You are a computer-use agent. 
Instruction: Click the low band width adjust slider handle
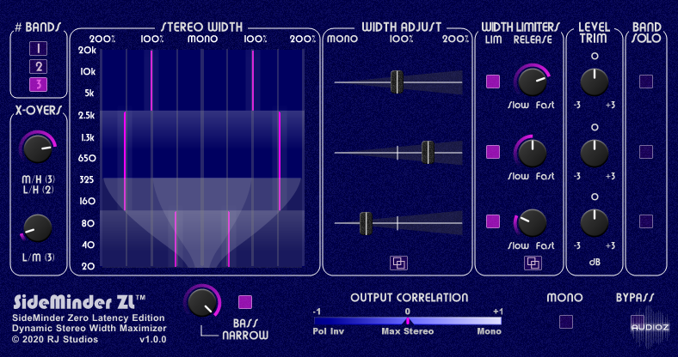tap(366, 223)
